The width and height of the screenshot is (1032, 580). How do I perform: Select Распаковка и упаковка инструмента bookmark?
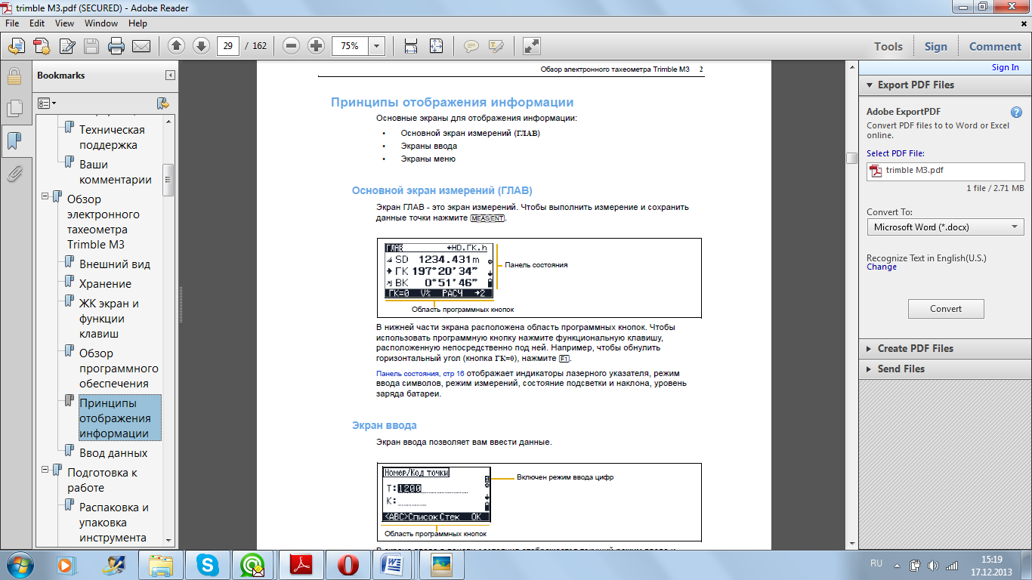(x=114, y=523)
